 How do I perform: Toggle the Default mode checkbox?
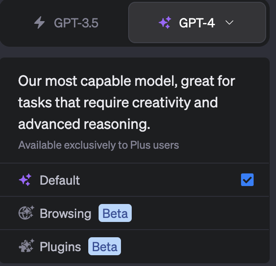pyautogui.click(x=247, y=180)
